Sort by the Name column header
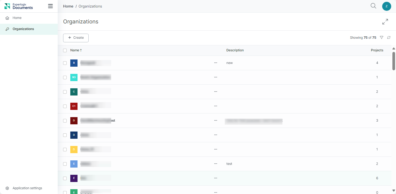 (75, 50)
